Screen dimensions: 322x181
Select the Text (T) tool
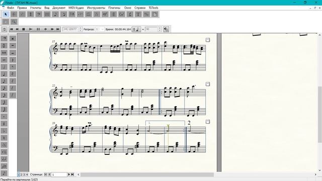[x=138, y=14]
